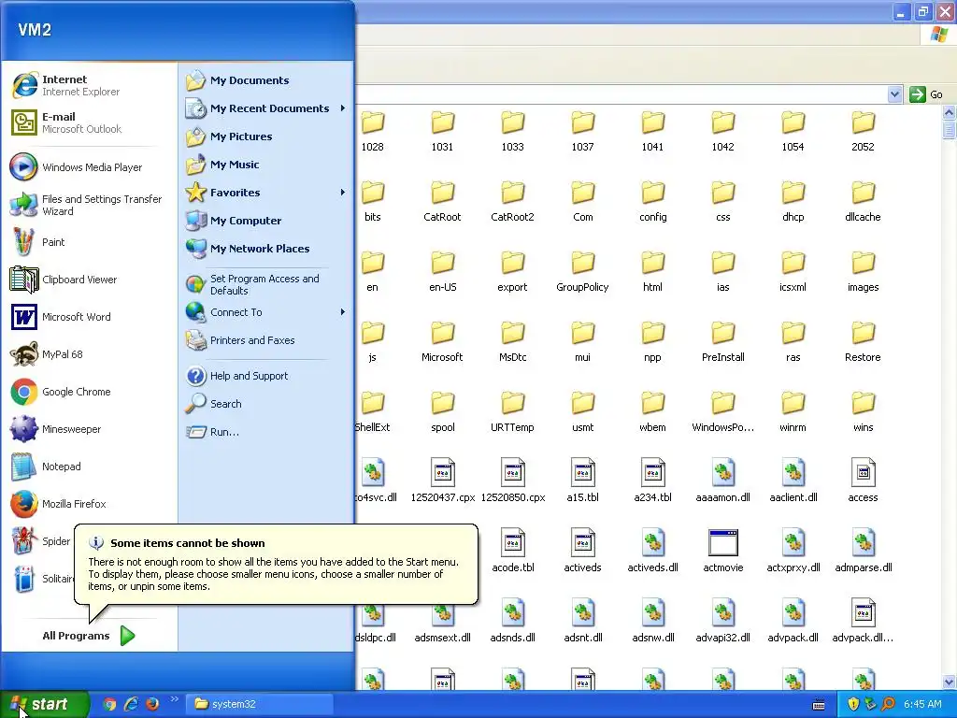Screen dimensions: 957x718
Task: Click the Explorer vertical scrollbar thumb
Action: [949, 130]
